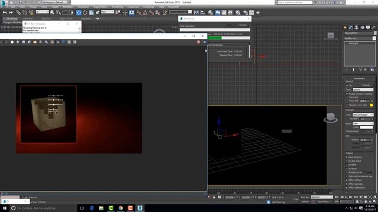Click the white circle channel icon in frame buffer

pyautogui.click(x=12, y=42)
